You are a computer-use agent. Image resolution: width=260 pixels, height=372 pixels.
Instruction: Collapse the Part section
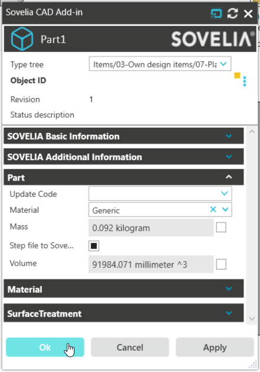123,177
